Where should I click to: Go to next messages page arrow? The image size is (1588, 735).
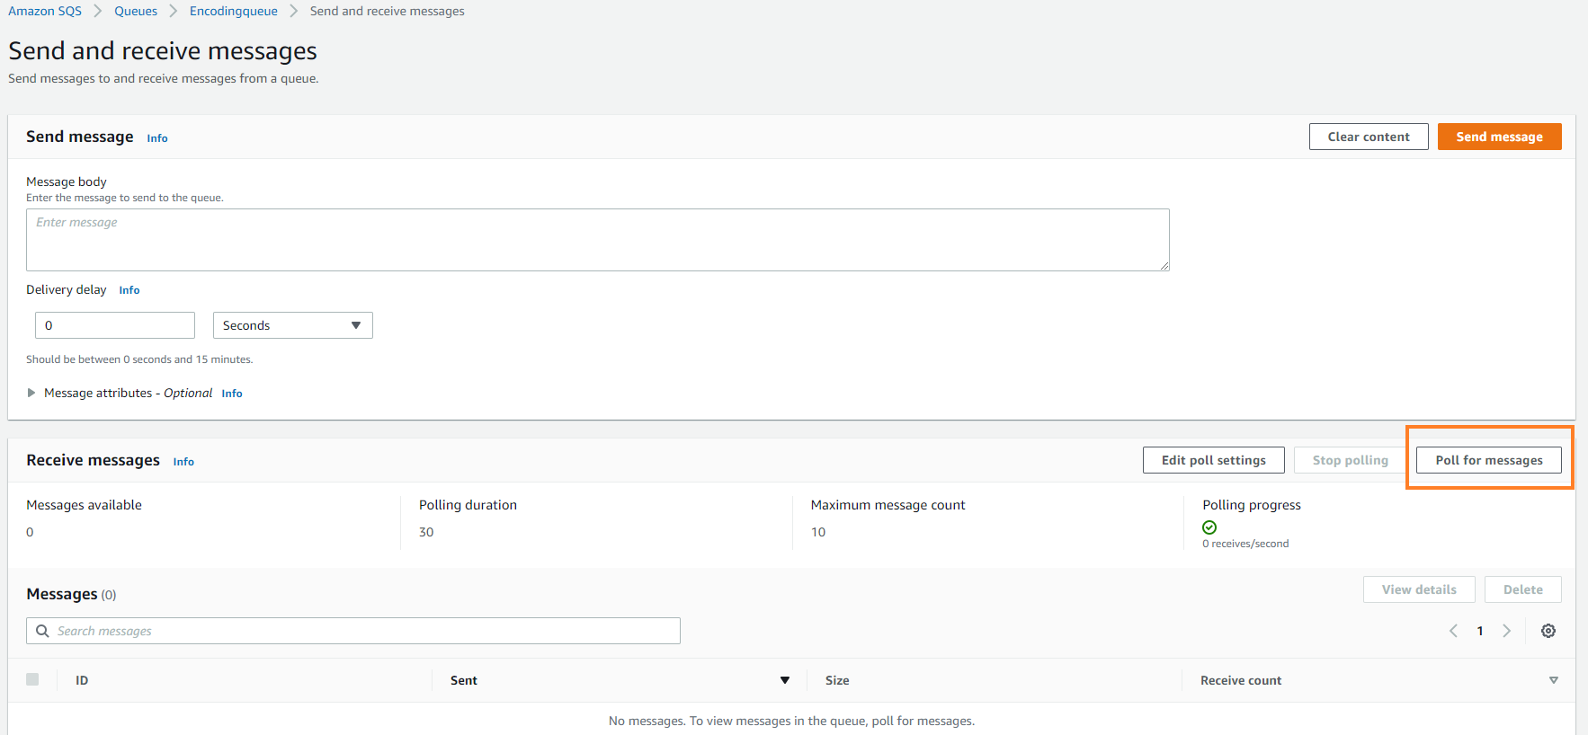(x=1506, y=631)
